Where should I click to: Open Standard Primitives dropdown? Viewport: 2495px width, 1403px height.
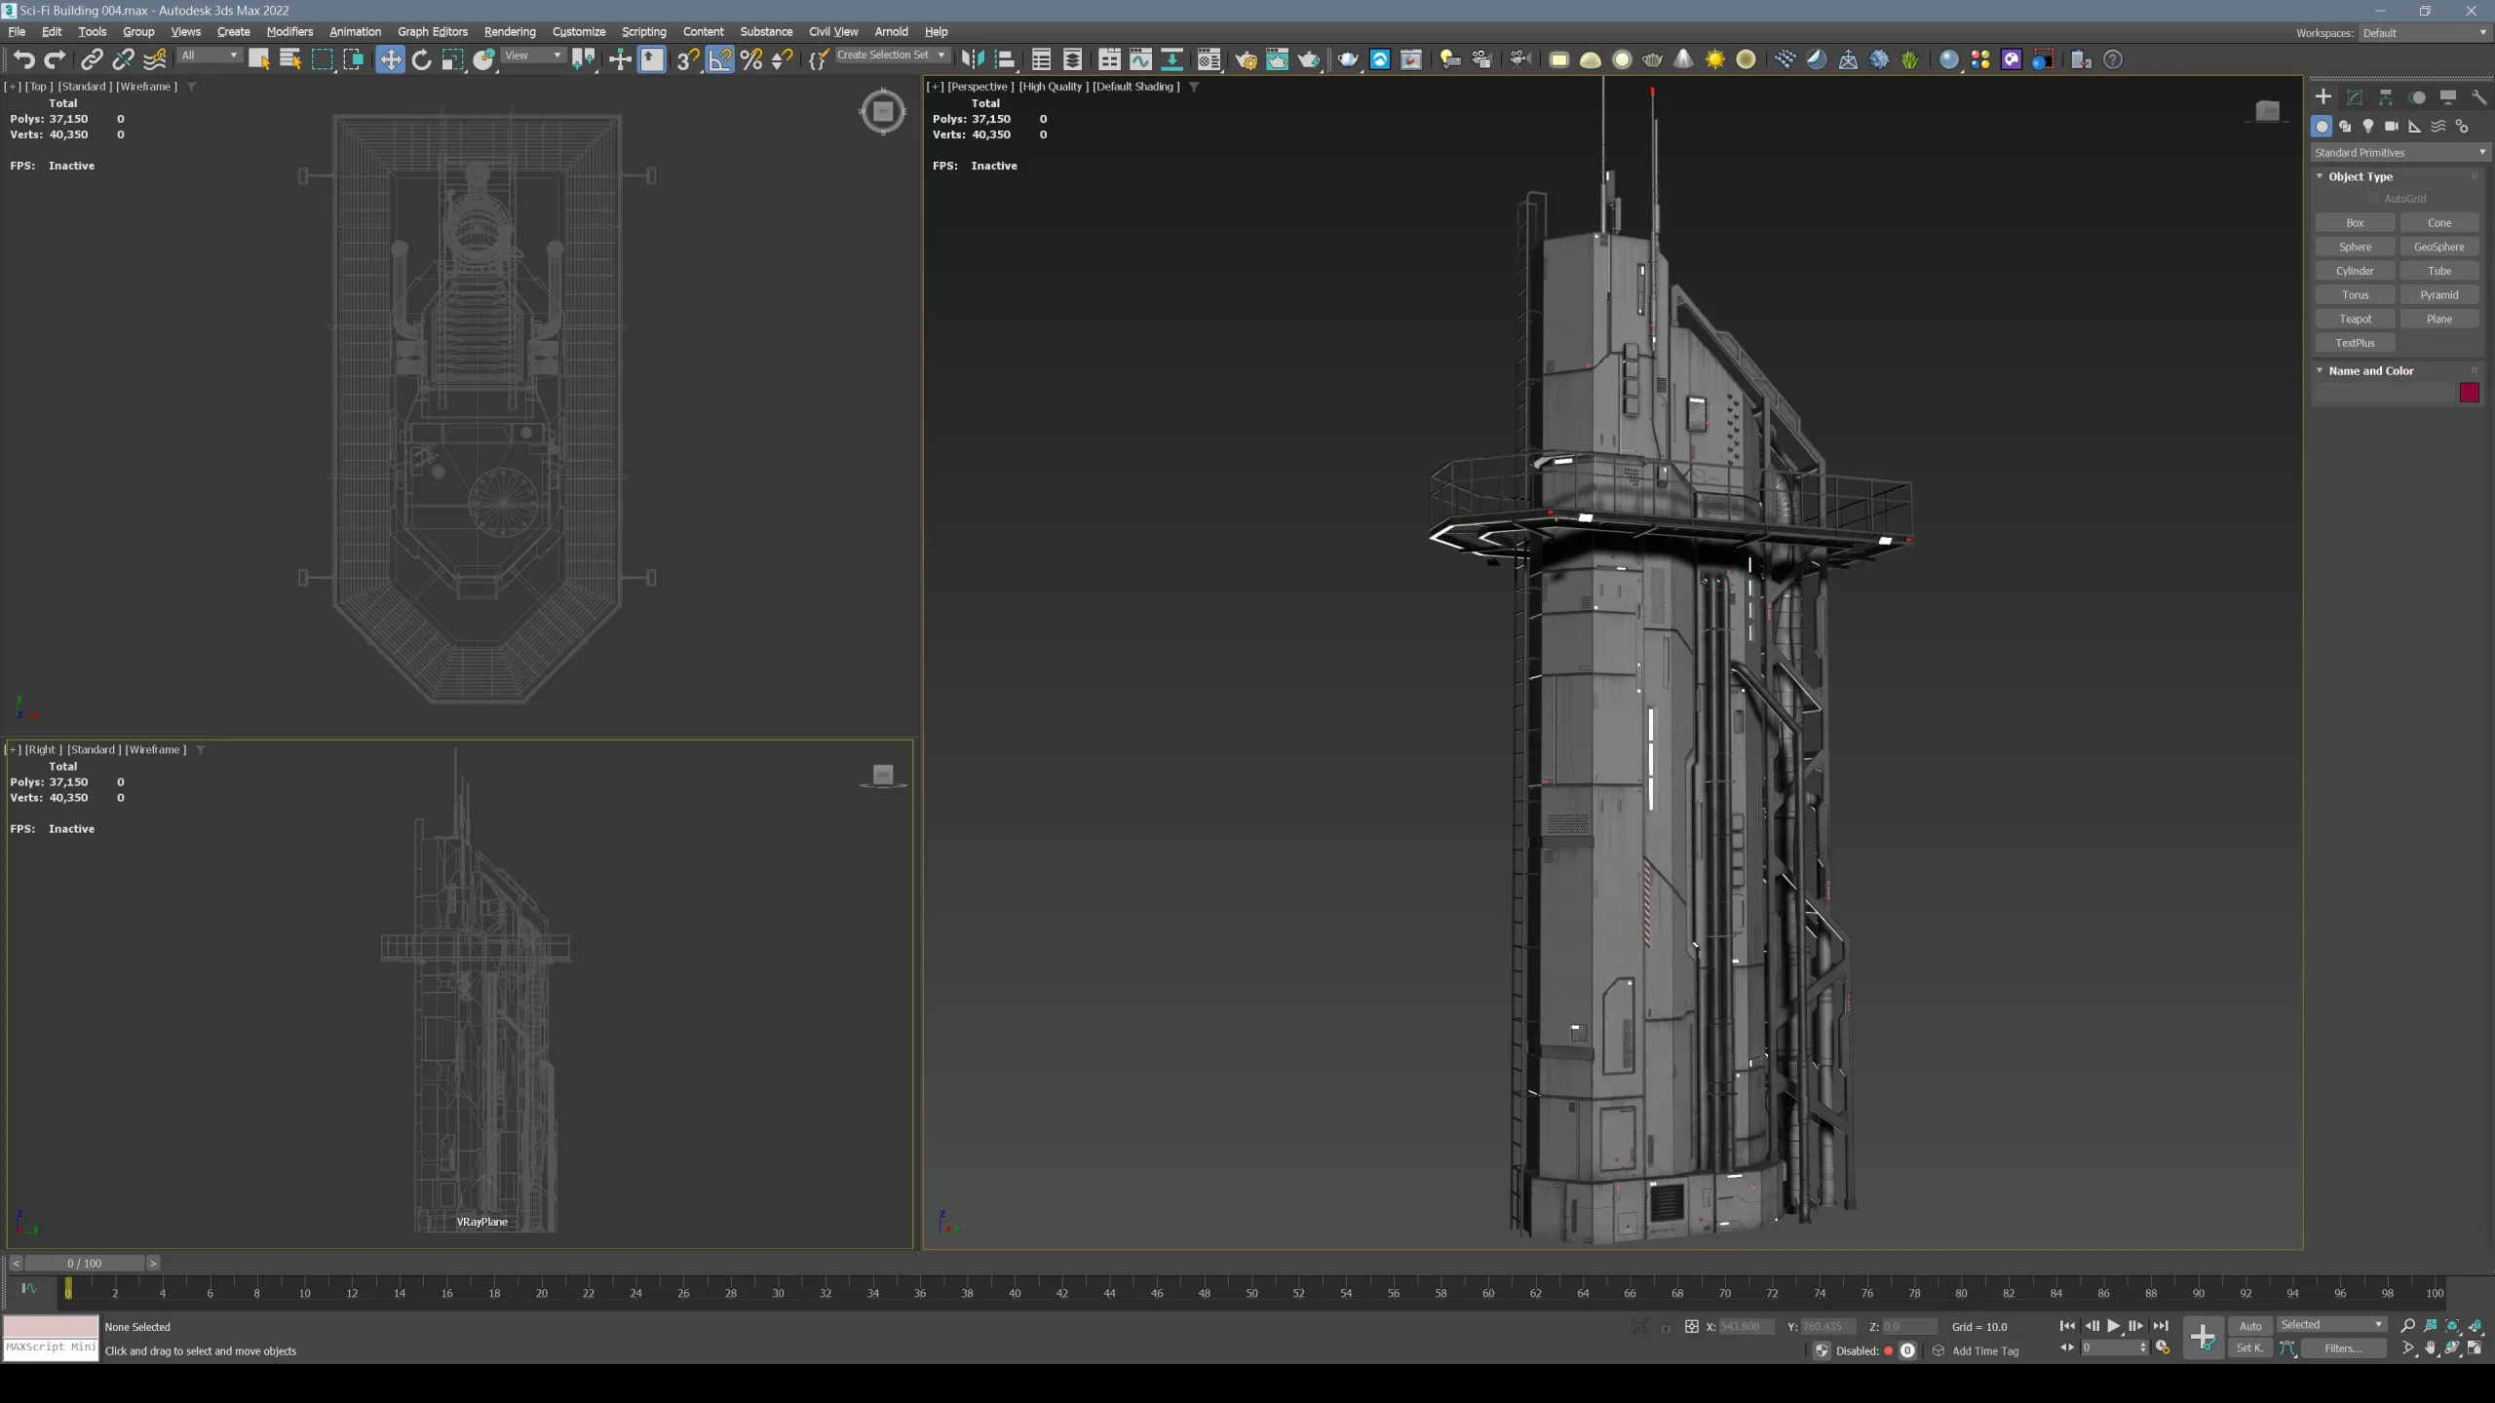(x=2399, y=153)
